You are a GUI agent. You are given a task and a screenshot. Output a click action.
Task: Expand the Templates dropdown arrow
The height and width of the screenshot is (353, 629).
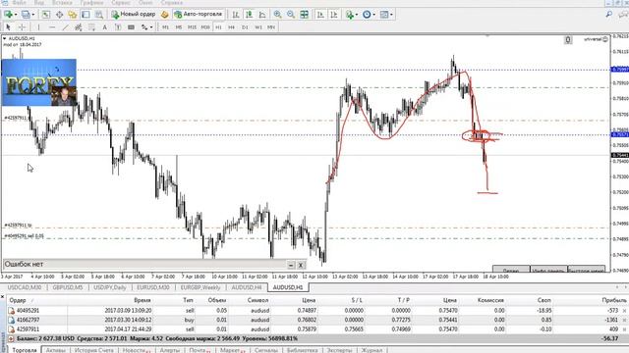coord(391,15)
